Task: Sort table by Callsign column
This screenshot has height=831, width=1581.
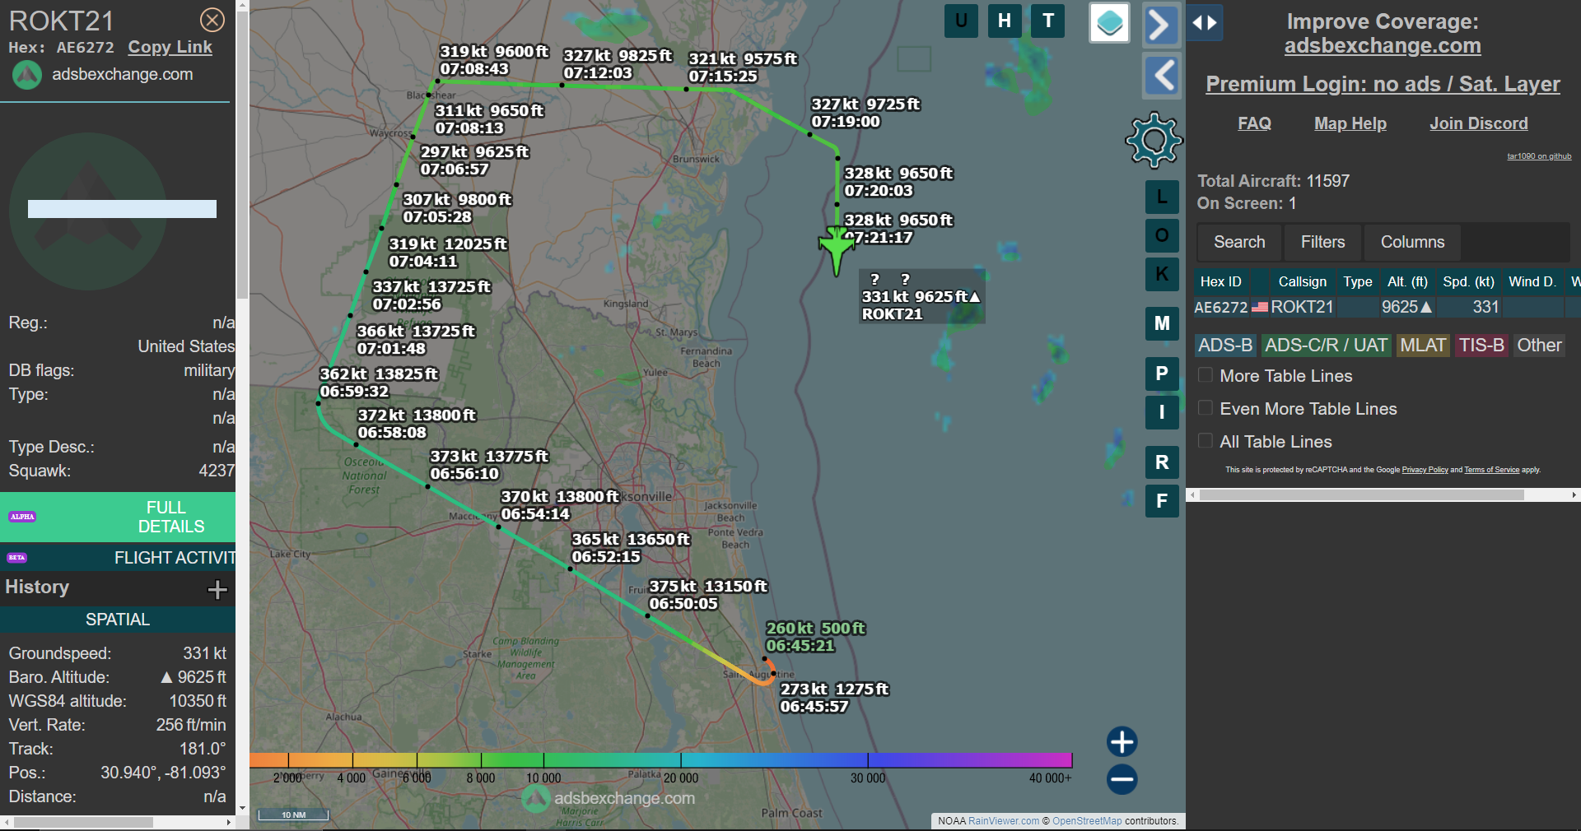Action: click(1302, 281)
